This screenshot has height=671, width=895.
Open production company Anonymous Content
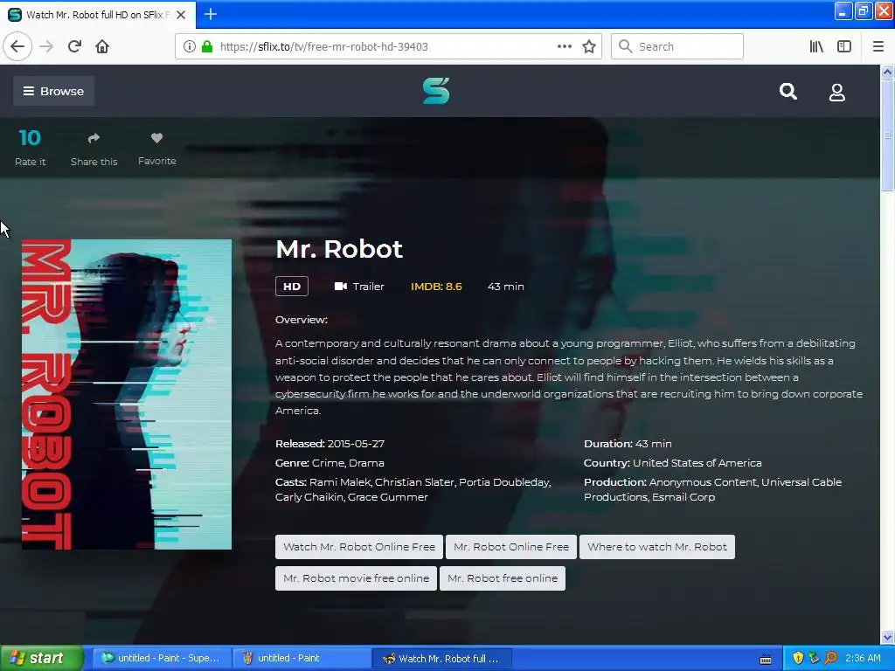click(x=703, y=482)
